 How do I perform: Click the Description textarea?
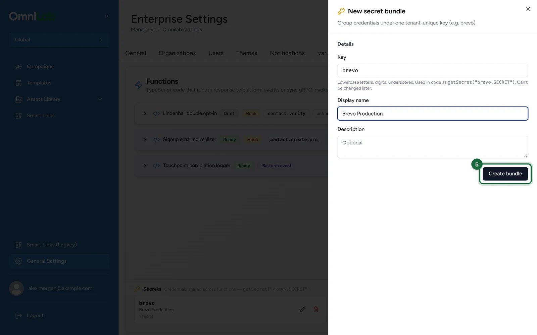433,147
